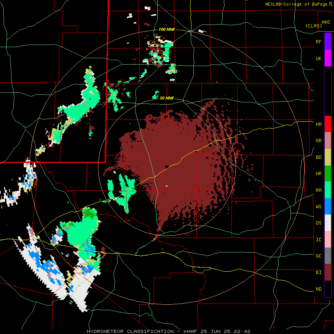
Task: Click the UK legend label
Action: [318, 59]
